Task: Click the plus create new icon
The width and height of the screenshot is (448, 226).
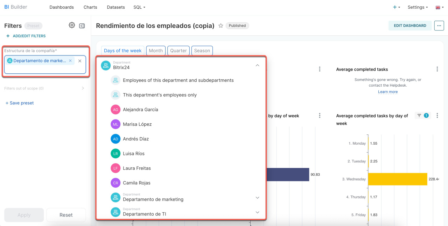Action: point(395,7)
